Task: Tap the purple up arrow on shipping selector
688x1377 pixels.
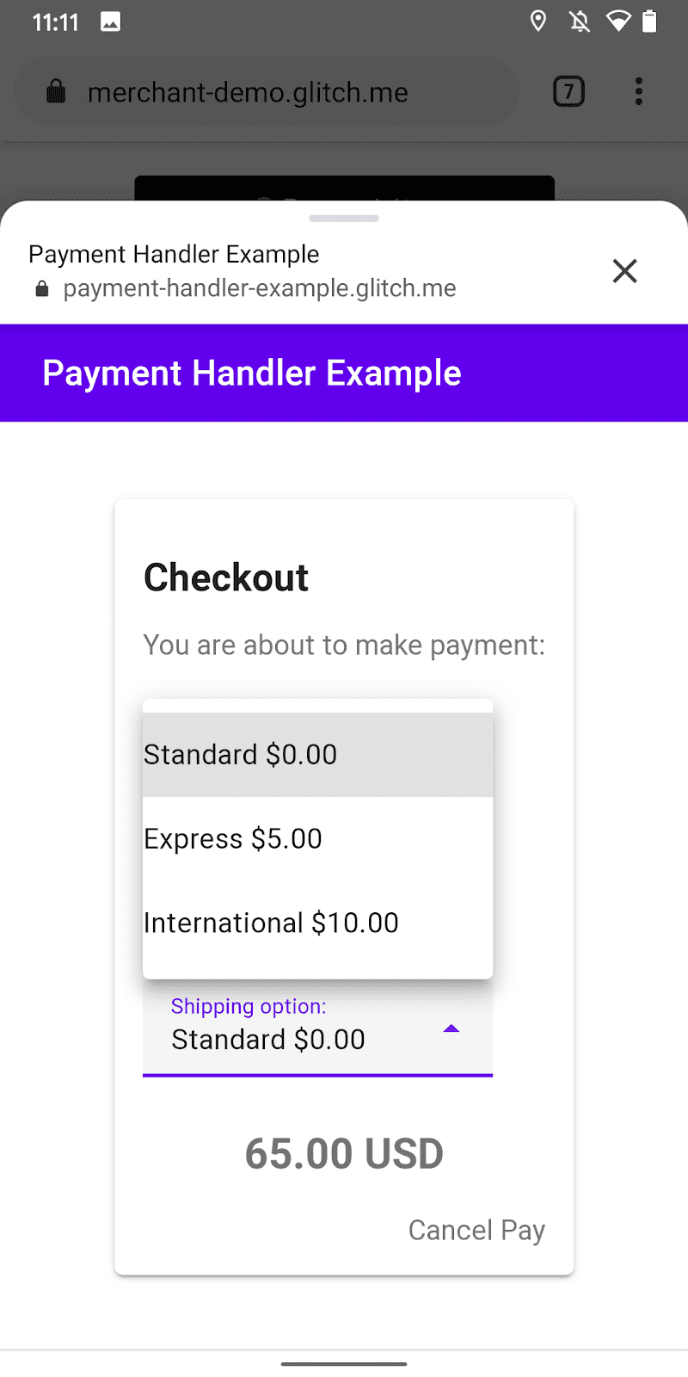Action: coord(451,1028)
